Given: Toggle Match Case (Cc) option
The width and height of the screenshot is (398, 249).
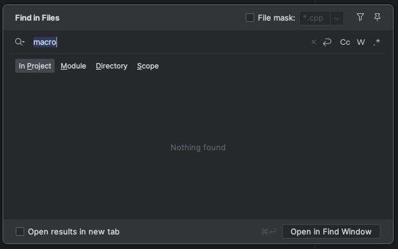Looking at the screenshot, I should (x=345, y=42).
